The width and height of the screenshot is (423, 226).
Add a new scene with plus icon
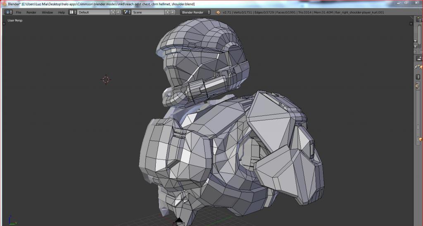(x=168, y=12)
